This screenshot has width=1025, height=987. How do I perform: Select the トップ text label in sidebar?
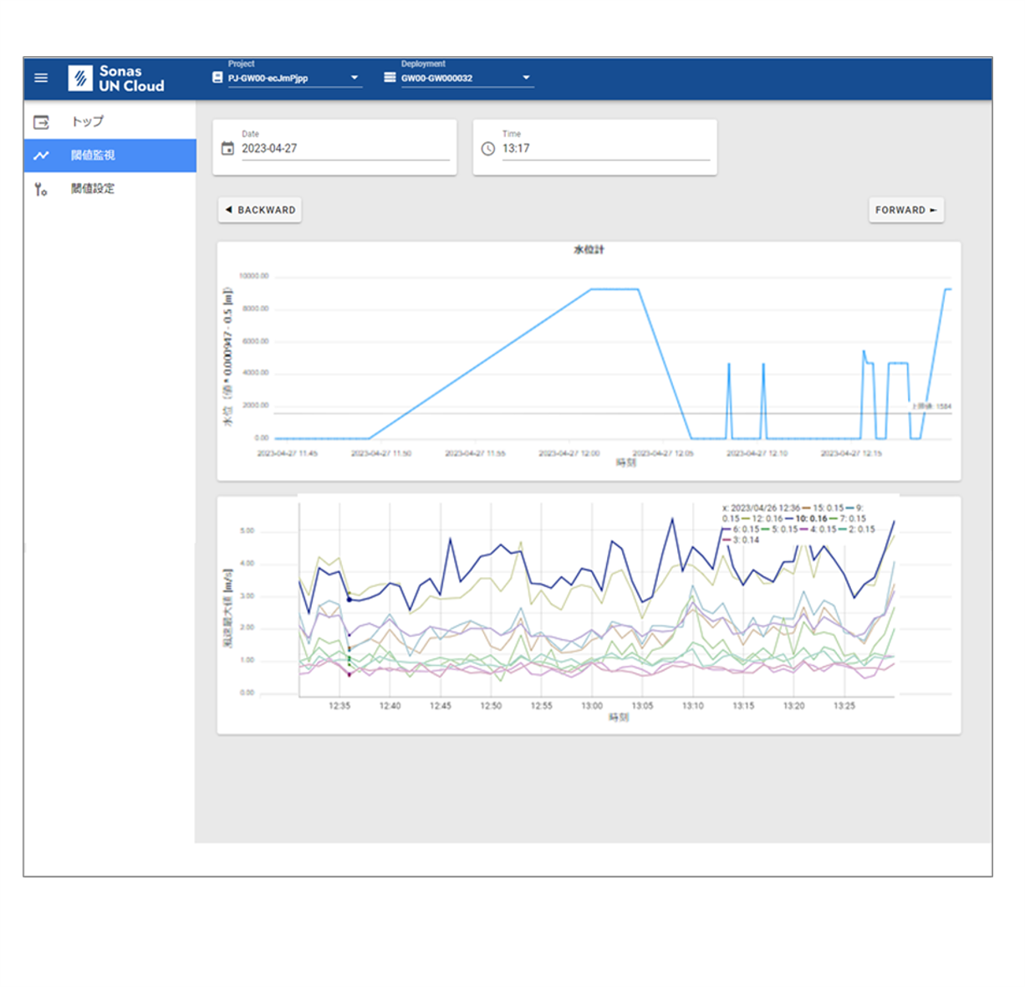88,122
